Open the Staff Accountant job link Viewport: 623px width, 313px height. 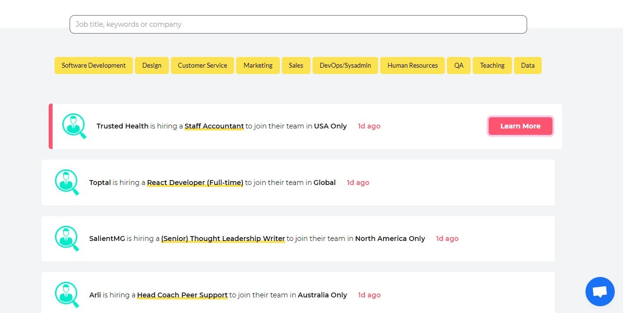[x=214, y=126]
